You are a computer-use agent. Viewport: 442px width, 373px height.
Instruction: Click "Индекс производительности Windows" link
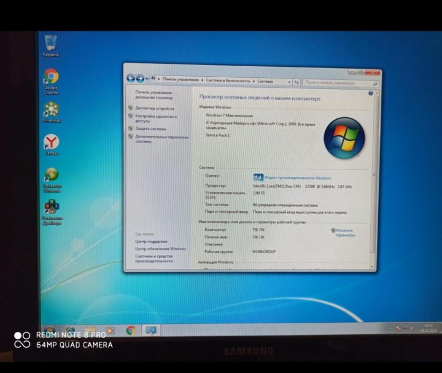[x=297, y=177]
